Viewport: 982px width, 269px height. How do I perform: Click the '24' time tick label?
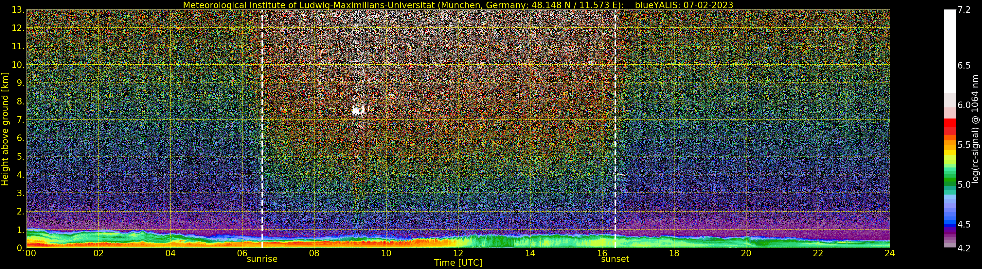click(890, 253)
